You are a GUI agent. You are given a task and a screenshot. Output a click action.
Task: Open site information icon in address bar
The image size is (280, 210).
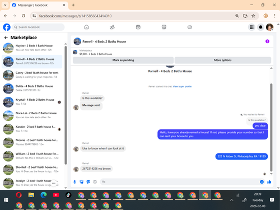tap(34, 16)
